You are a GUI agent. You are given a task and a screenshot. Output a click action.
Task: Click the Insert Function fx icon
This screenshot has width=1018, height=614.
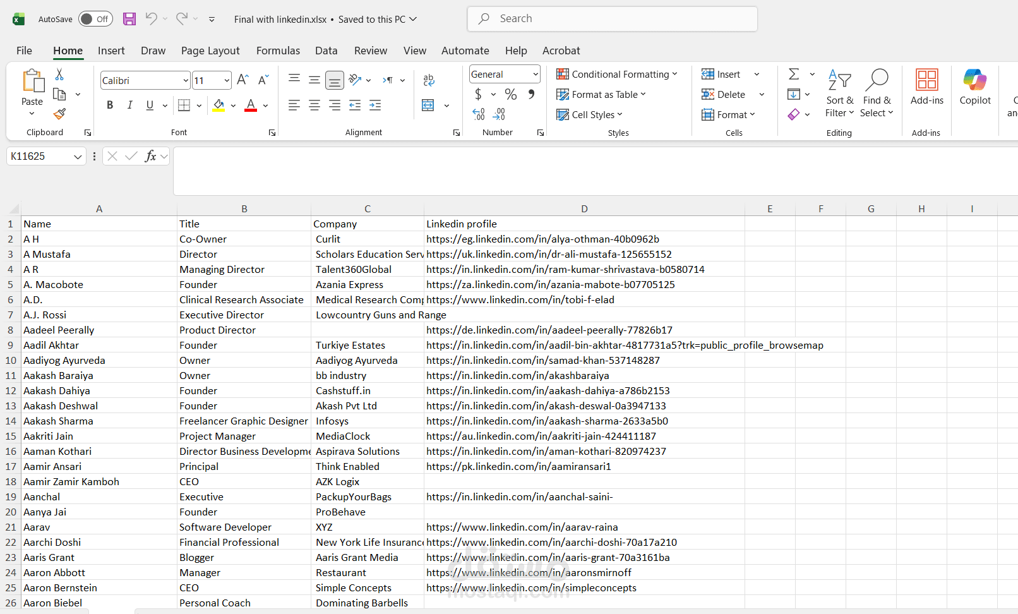(150, 156)
